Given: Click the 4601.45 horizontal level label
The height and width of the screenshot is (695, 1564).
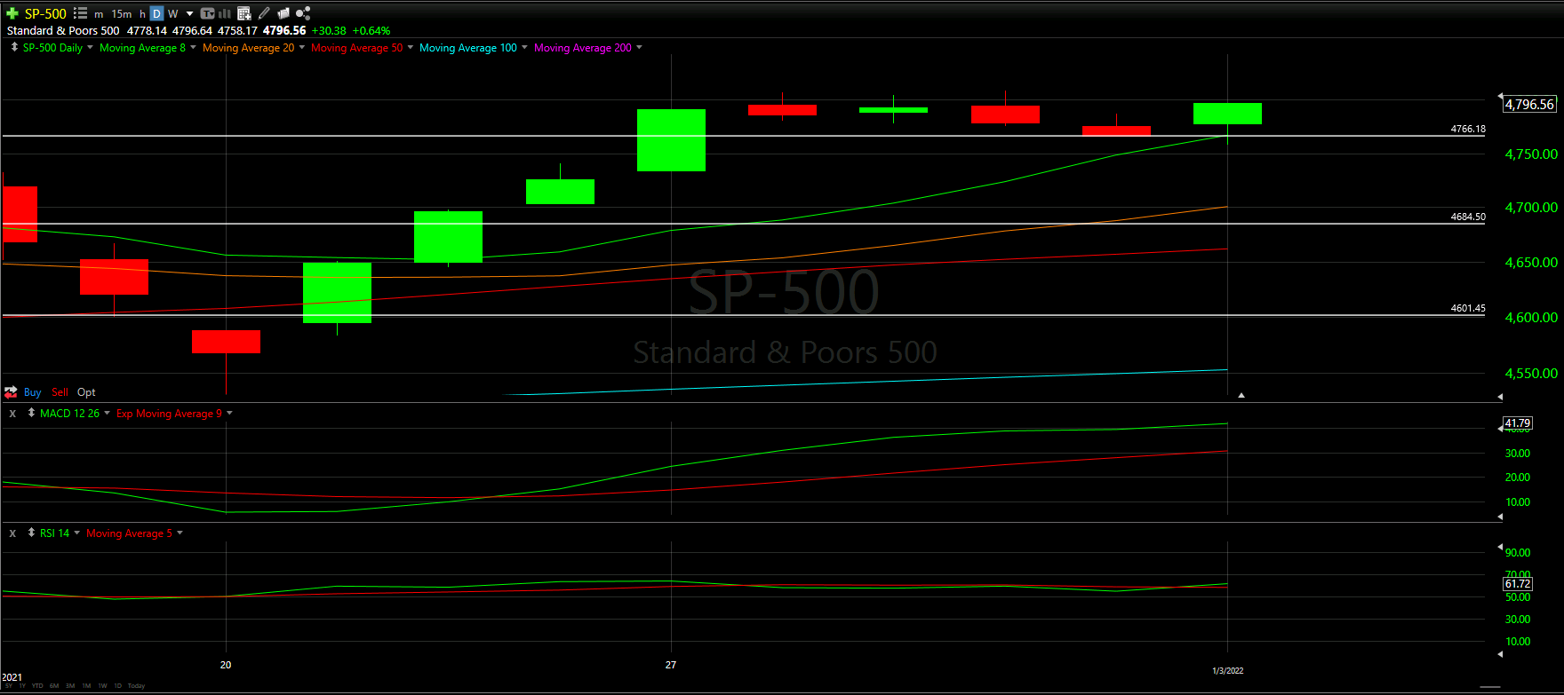Looking at the screenshot, I should click(x=1468, y=308).
